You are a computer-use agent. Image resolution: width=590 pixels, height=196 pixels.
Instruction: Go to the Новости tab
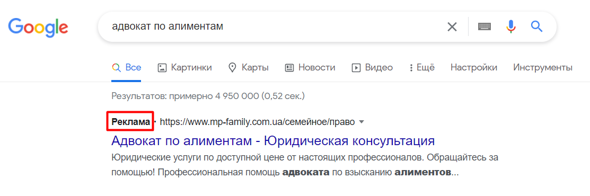pyautogui.click(x=310, y=68)
